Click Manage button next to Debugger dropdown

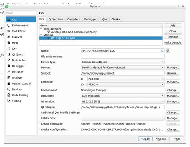pyautogui.click(x=173, y=96)
